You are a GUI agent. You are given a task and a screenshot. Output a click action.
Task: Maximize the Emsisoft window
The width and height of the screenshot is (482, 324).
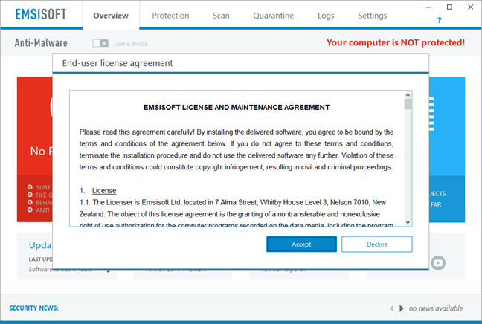click(x=449, y=7)
